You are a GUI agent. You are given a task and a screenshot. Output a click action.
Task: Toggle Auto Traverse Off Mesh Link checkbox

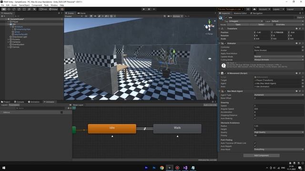coord(255,143)
